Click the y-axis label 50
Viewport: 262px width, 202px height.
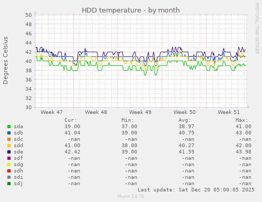tap(28, 15)
